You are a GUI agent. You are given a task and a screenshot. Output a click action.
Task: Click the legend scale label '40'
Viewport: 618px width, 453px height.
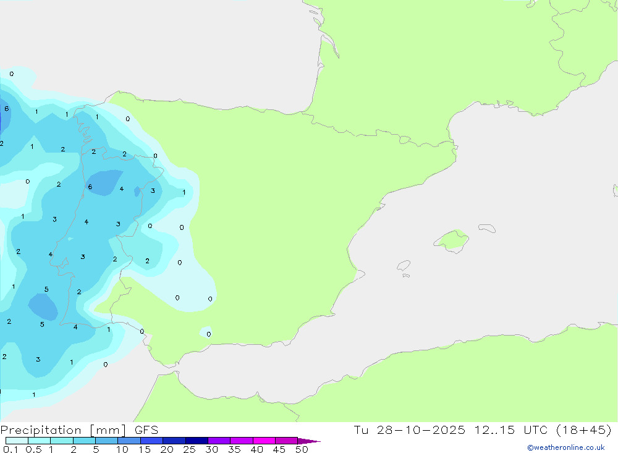coord(256,449)
